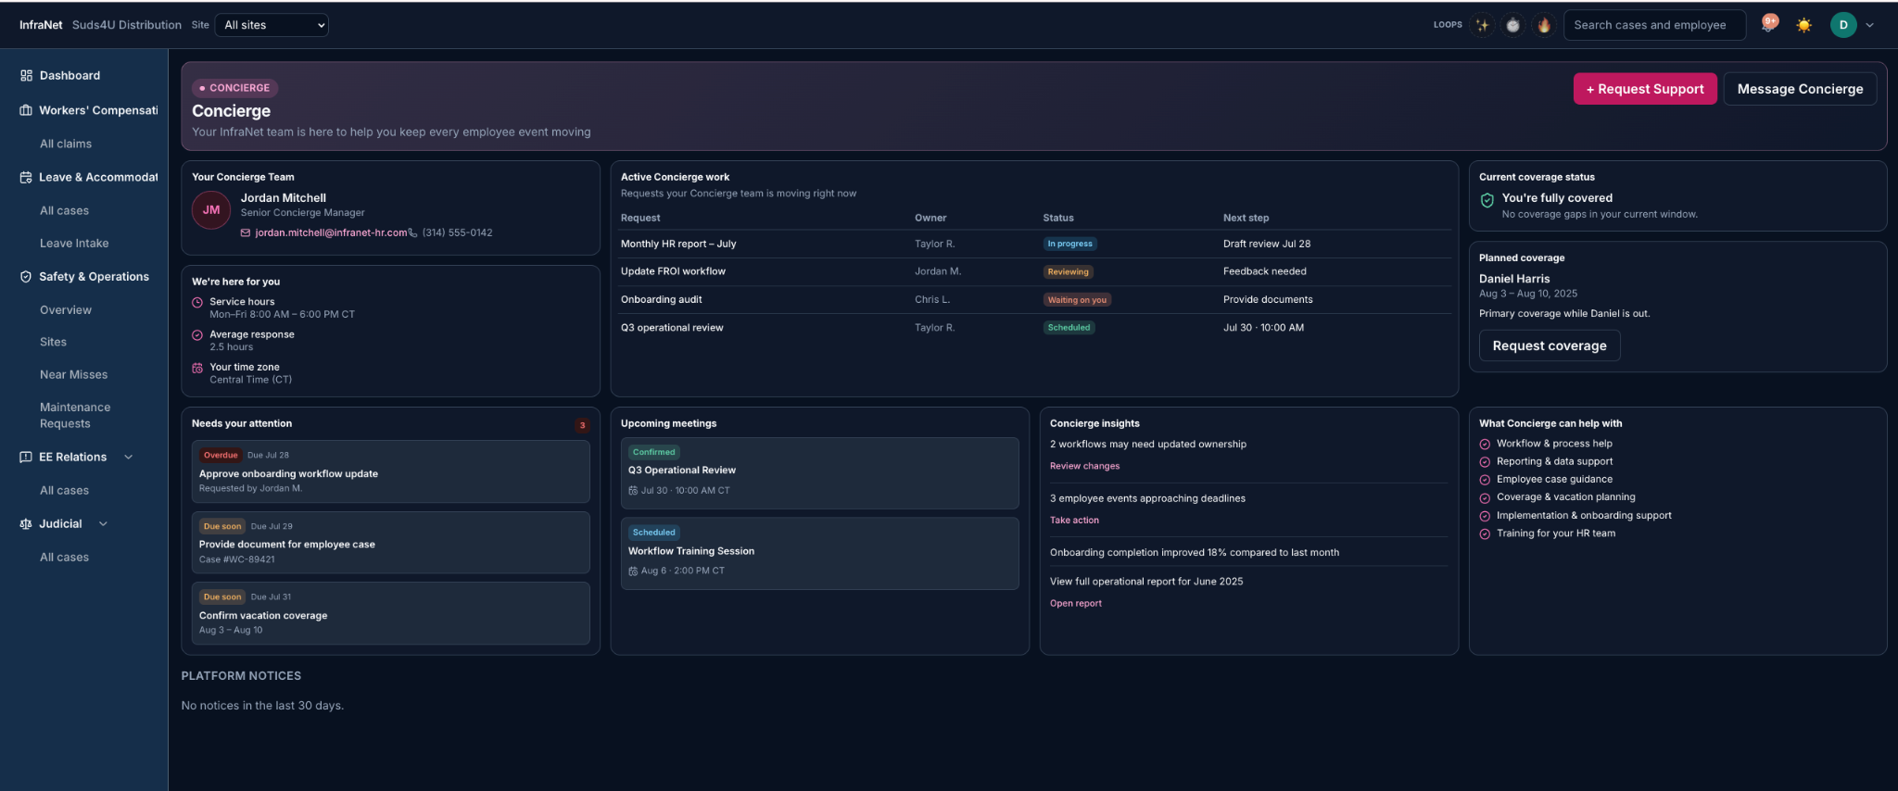1898x791 pixels.
Task: Open Maintenance Requests
Action: pos(75,415)
